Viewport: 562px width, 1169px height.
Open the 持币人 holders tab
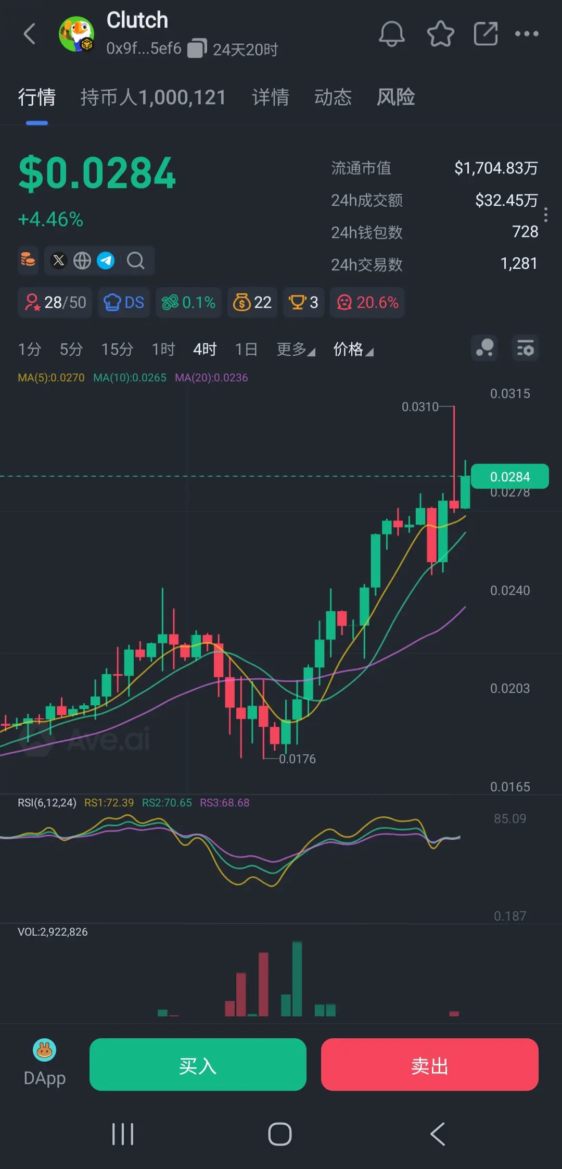click(x=153, y=97)
